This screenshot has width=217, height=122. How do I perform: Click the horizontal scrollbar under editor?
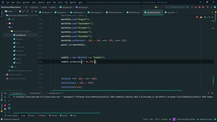click(x=117, y=90)
